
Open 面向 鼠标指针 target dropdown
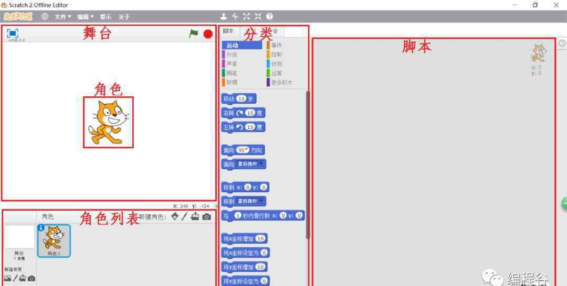tap(250, 164)
